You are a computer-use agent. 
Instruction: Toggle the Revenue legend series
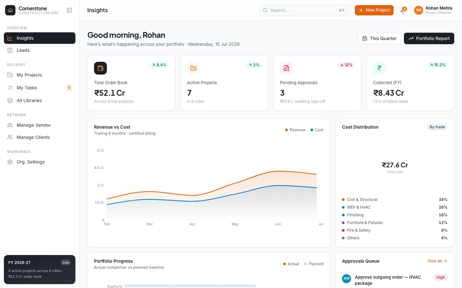295,130
